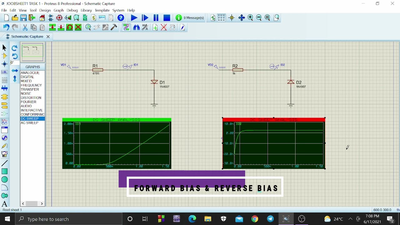Open the PCB Layout chip icon
Viewport: 400px width, 225px height.
pos(59,18)
